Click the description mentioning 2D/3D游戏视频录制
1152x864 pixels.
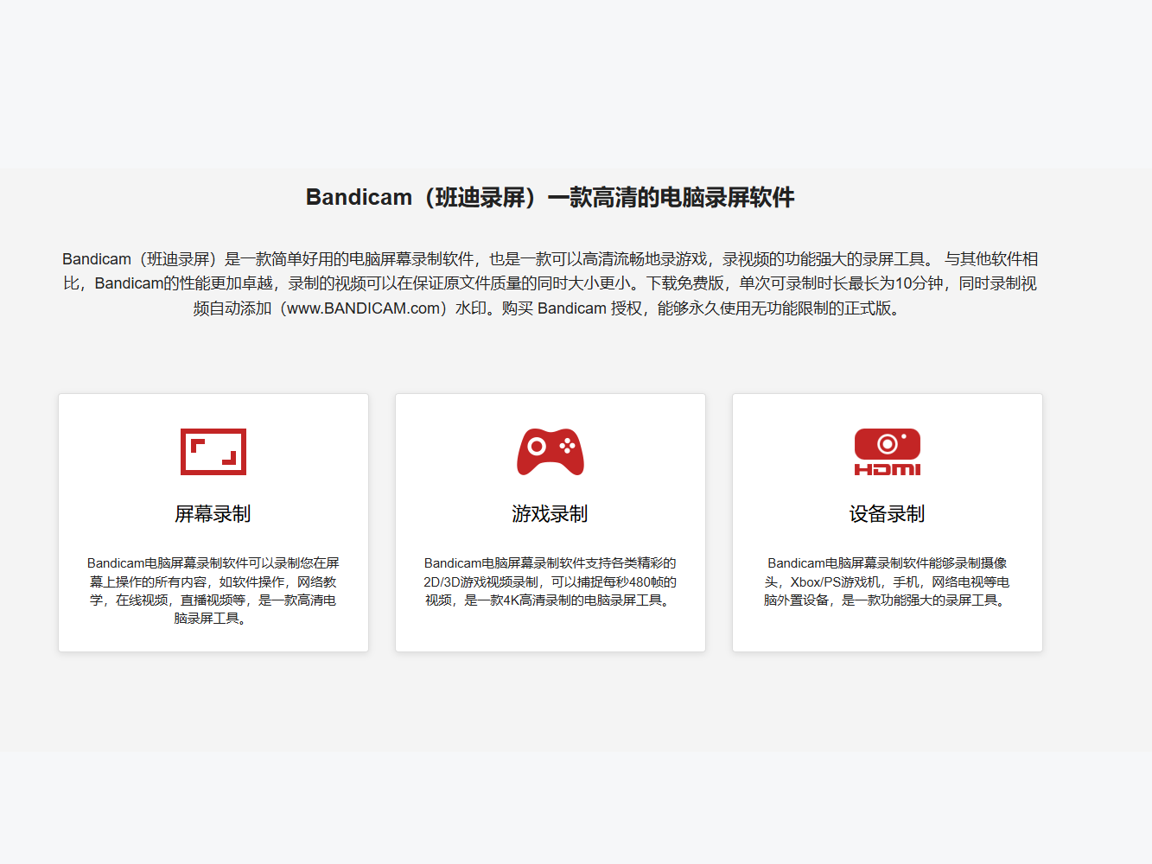click(x=551, y=581)
